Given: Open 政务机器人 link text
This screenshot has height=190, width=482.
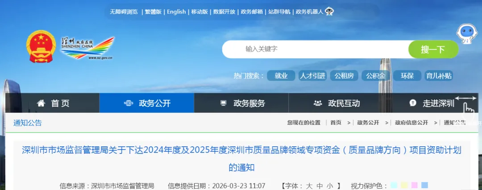Looking at the screenshot, I should (x=310, y=12).
